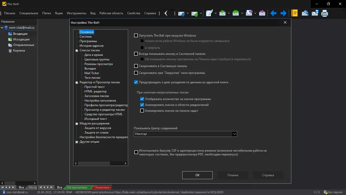346x195 pixels.
Task: Open the Папка menu
Action: pos(47,13)
